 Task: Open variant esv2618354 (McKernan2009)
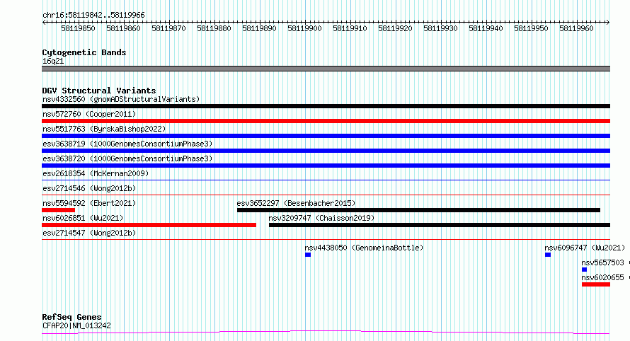point(96,173)
